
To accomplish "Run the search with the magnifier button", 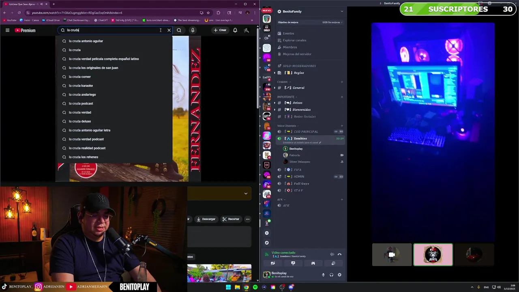I will [179, 30].
